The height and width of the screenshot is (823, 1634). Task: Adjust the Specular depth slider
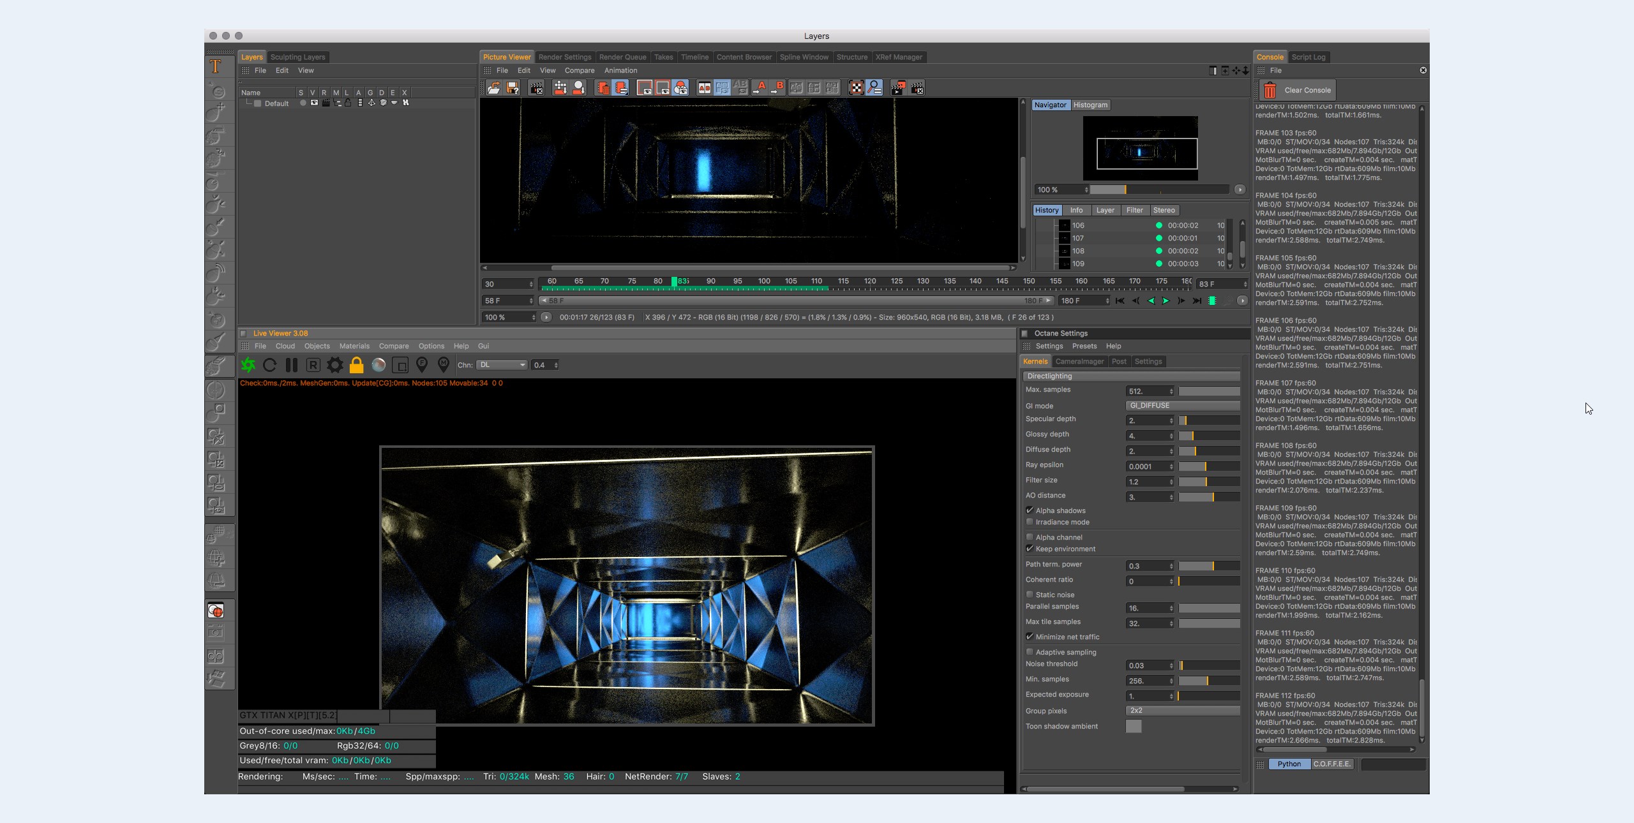[1209, 420]
